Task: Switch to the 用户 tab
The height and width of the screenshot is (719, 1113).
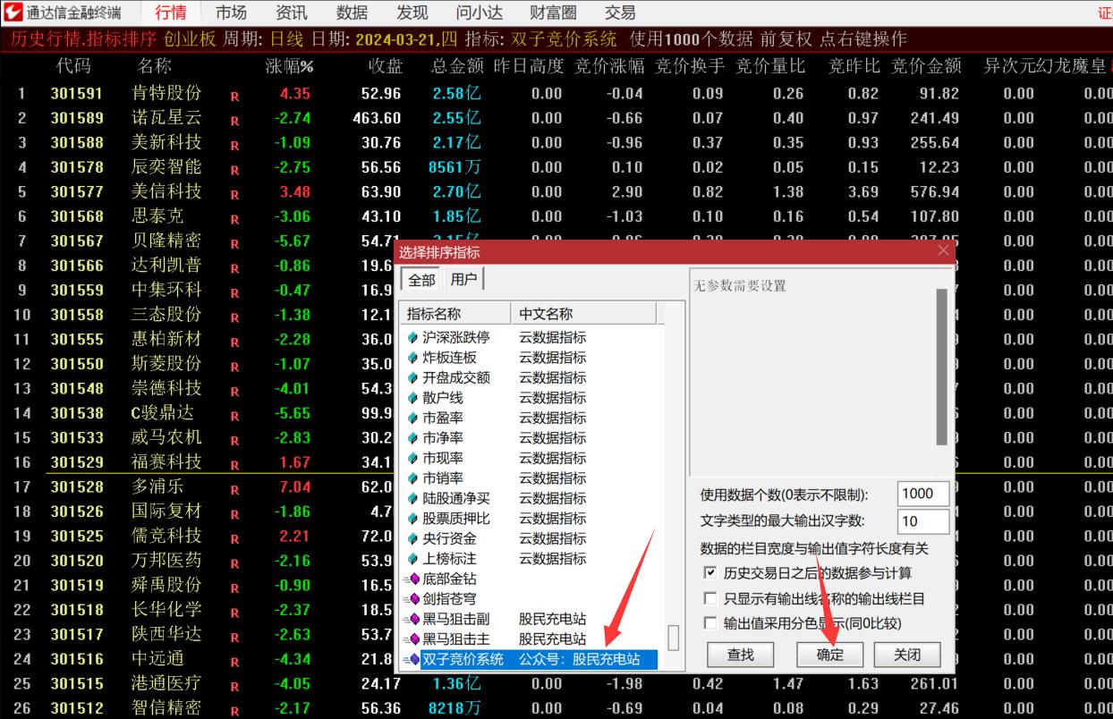Action: tap(464, 279)
